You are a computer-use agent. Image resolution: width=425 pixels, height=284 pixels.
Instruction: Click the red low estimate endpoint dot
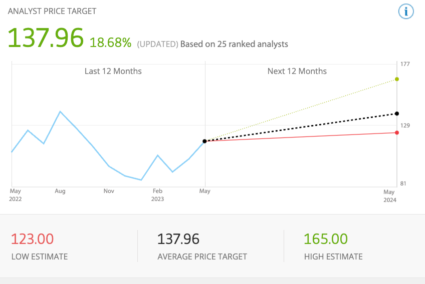tap(397, 132)
